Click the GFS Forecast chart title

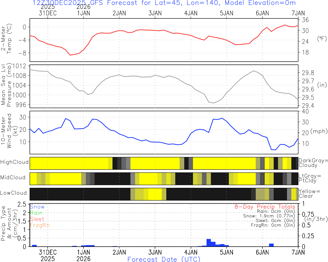pos(164,3)
